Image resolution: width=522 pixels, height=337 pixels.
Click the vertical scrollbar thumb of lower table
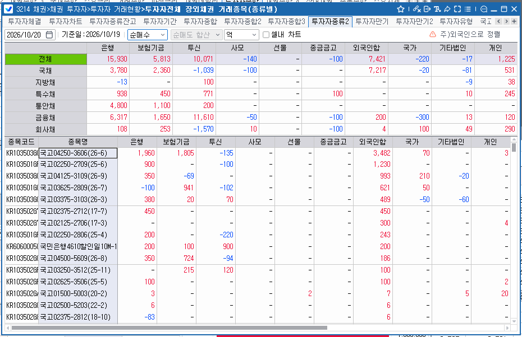pyautogui.click(x=514, y=147)
